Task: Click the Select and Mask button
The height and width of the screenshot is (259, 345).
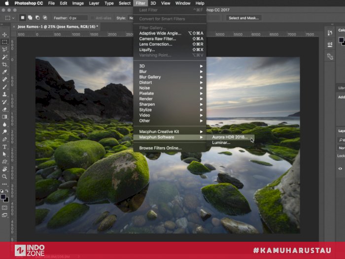Action: pos(244,18)
